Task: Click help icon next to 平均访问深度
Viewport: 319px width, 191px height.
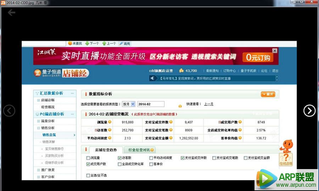Action: pyautogui.click(x=110, y=138)
